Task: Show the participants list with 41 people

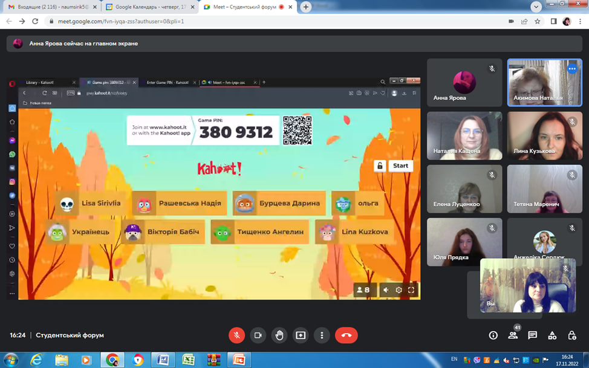Action: click(x=513, y=335)
